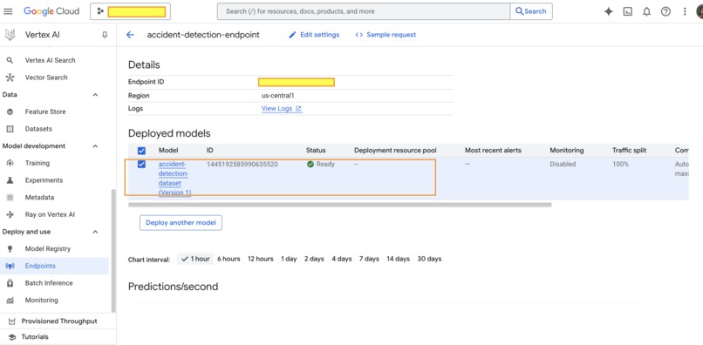Open Vertex AI Search page

pos(51,60)
